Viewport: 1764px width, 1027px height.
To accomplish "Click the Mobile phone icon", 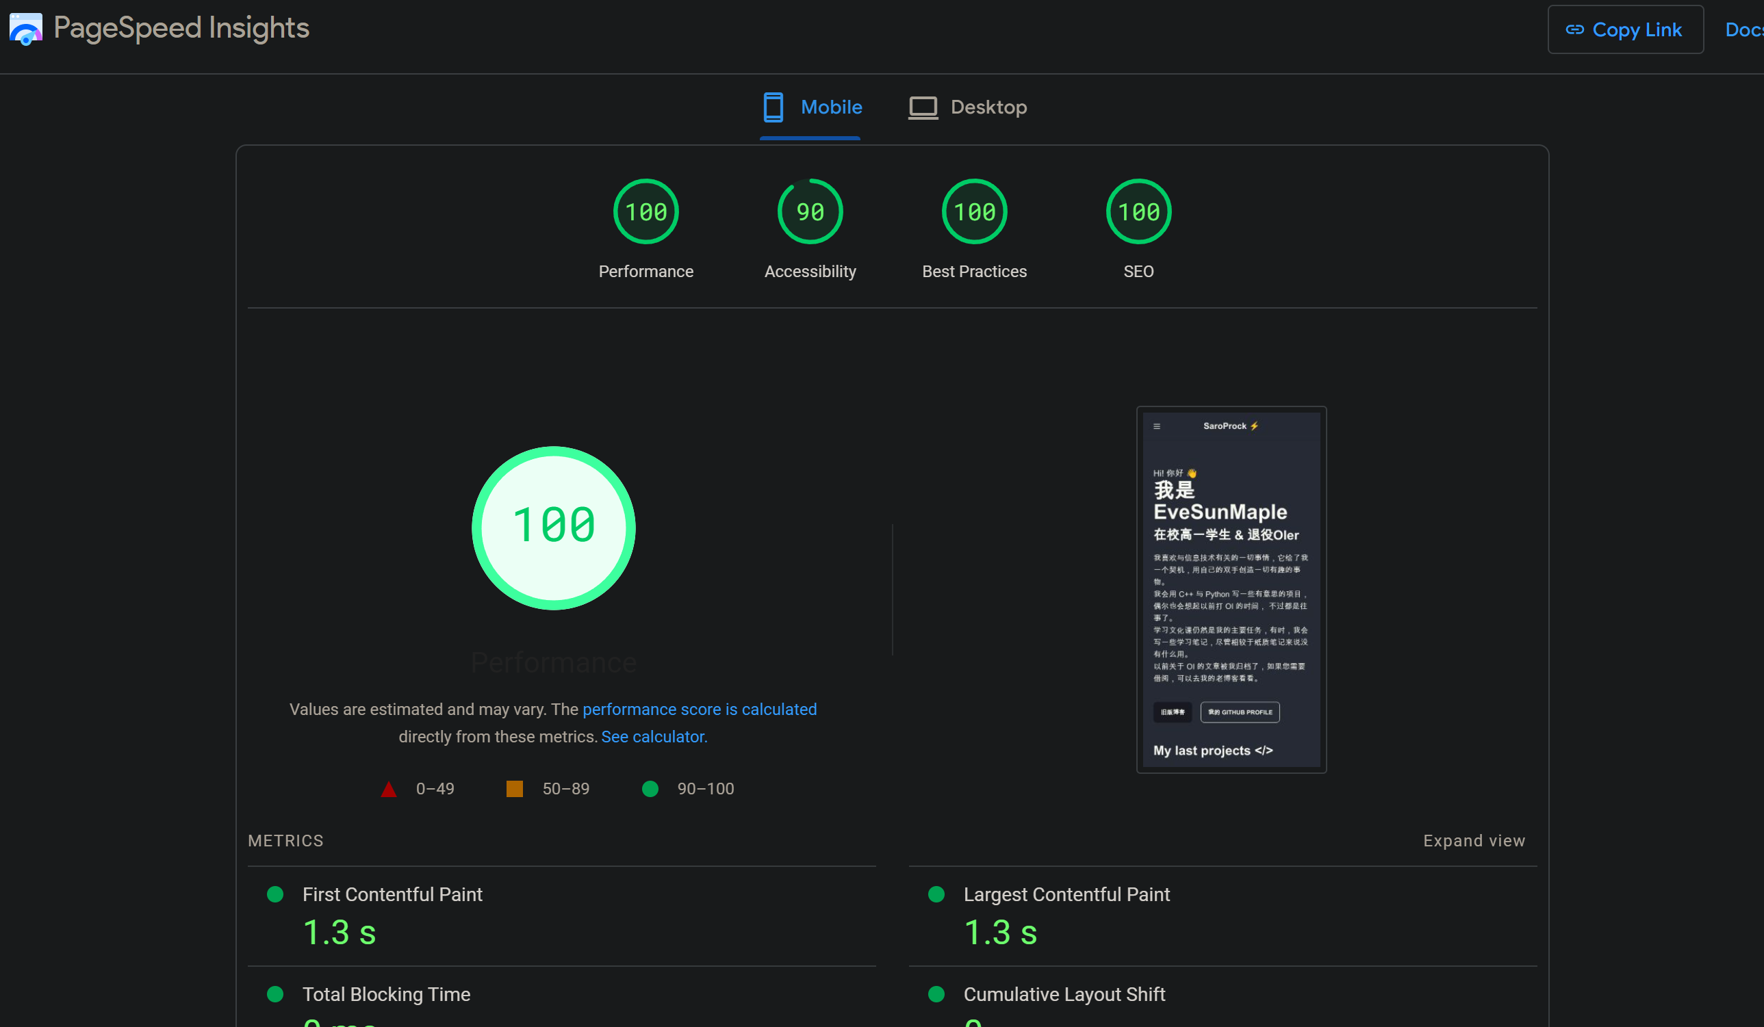I will pos(773,107).
